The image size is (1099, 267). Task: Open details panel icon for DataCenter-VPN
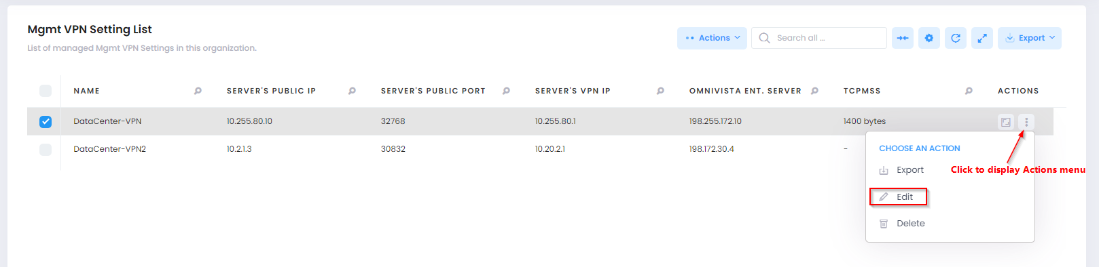click(x=1005, y=122)
